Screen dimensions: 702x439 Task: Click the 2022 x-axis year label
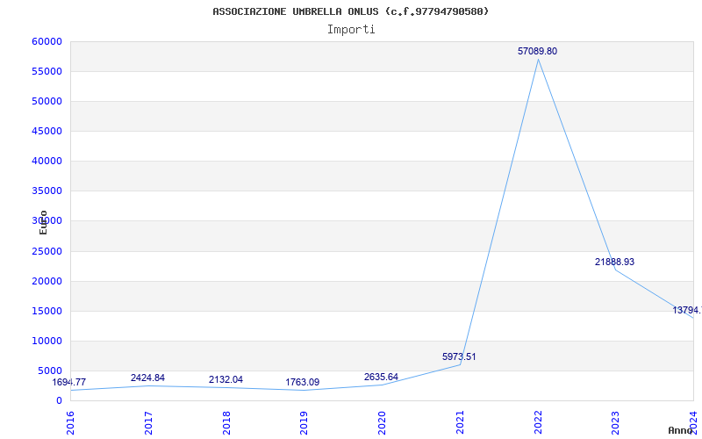(538, 423)
